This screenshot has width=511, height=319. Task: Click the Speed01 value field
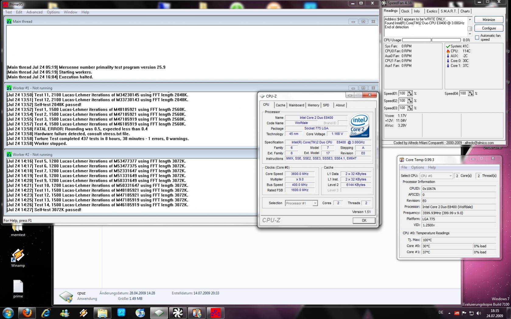point(403,93)
